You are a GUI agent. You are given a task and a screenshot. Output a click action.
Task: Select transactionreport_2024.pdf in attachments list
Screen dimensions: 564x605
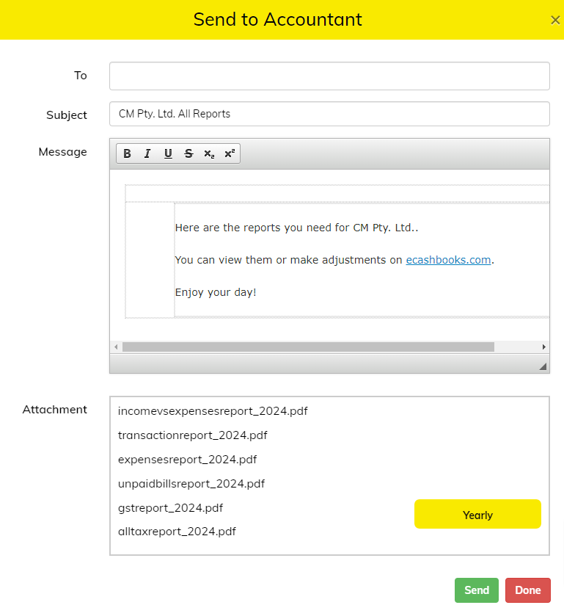[192, 435]
